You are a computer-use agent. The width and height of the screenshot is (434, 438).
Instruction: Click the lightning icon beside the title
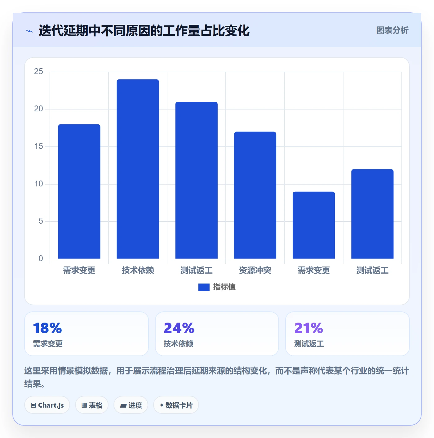29,31
